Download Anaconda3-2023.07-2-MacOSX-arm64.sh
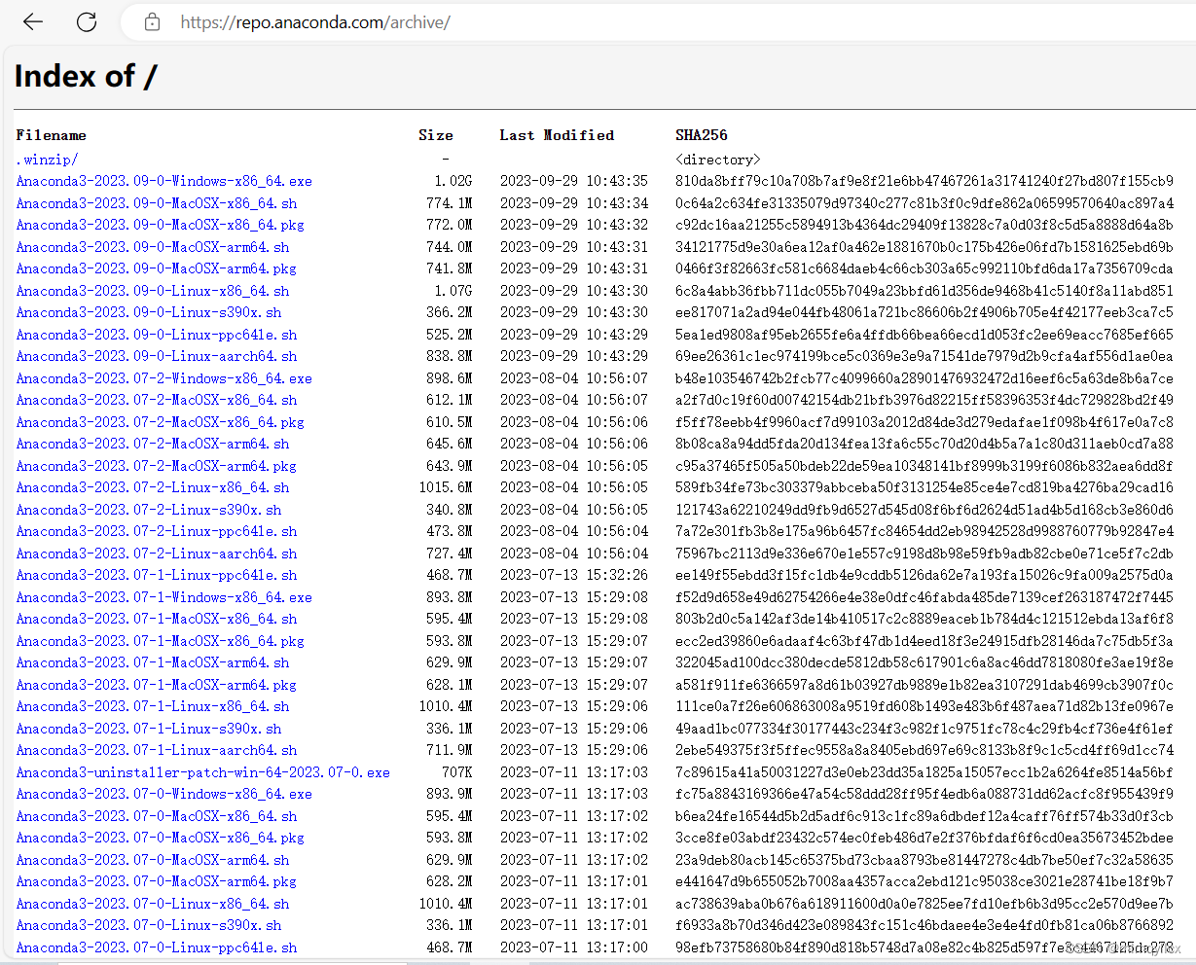 pyautogui.click(x=153, y=444)
